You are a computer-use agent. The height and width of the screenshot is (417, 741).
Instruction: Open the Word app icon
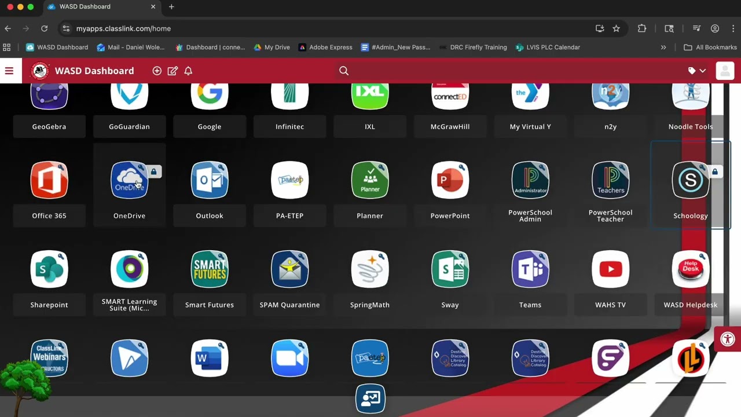[210, 358]
